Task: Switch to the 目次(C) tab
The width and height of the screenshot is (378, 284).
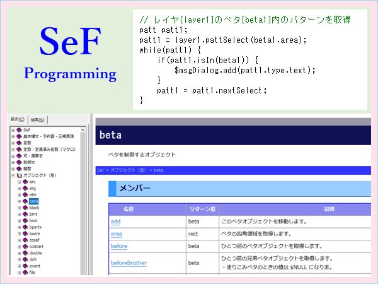Action: click(x=18, y=119)
